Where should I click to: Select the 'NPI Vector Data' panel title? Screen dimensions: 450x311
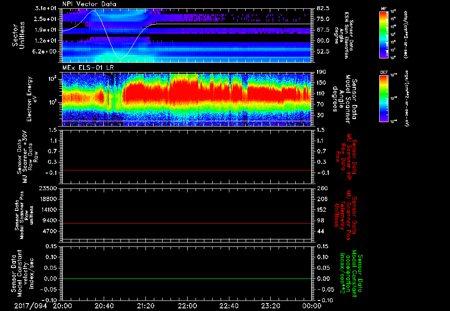(x=89, y=4)
